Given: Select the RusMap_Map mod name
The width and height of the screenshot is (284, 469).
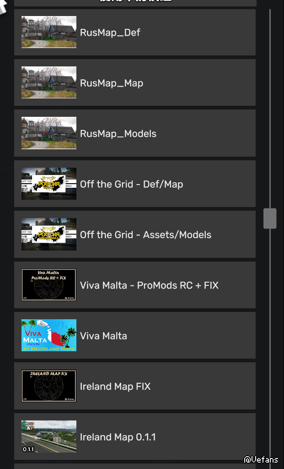Looking at the screenshot, I should (112, 83).
